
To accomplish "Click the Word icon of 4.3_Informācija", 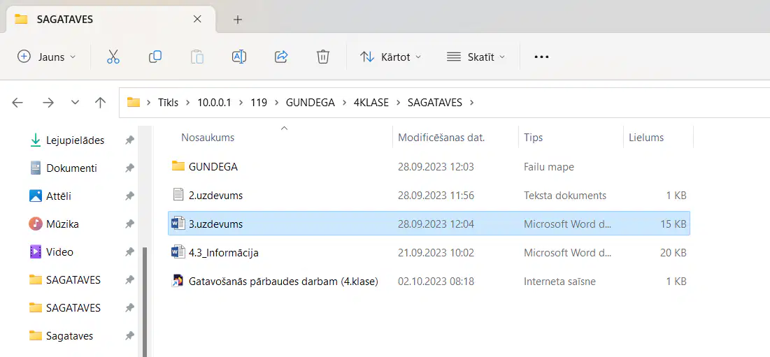I will coord(177,252).
